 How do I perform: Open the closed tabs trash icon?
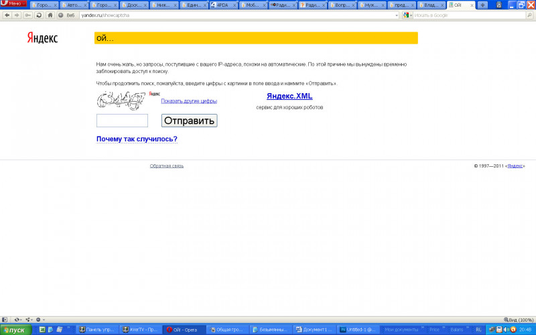pos(498,5)
